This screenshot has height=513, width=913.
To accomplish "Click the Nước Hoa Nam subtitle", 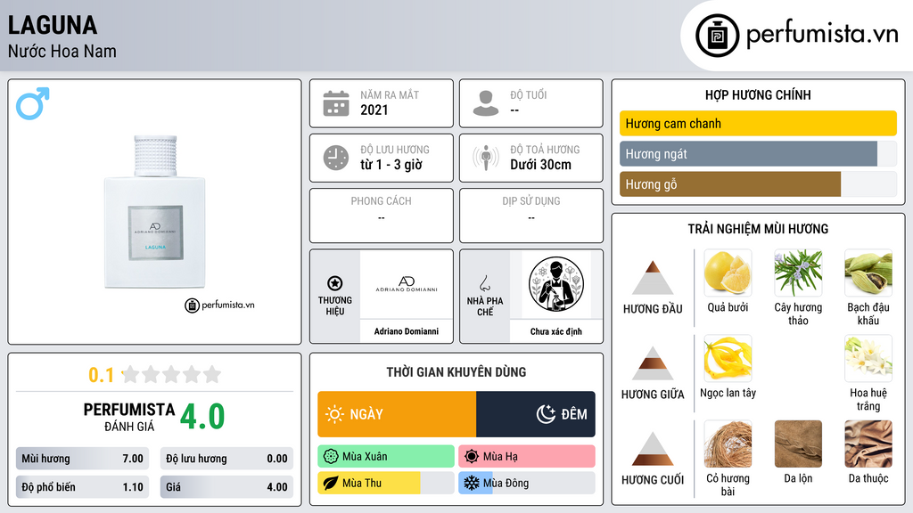I will pos(62,51).
